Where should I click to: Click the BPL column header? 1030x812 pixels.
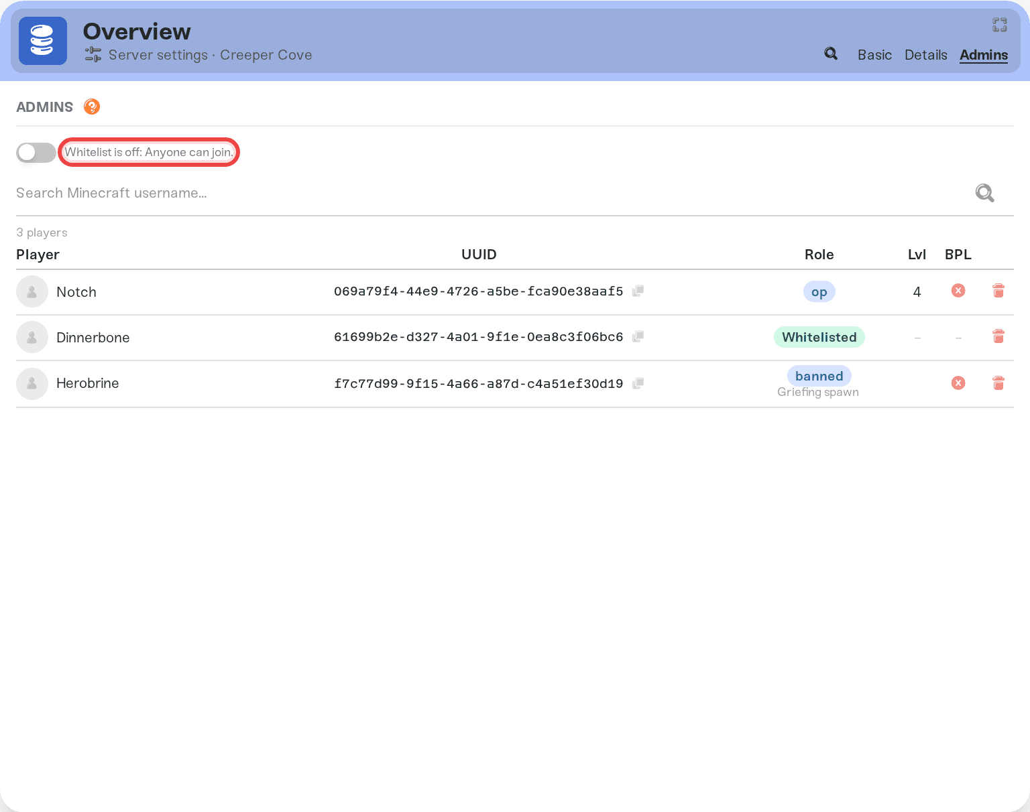click(x=958, y=255)
